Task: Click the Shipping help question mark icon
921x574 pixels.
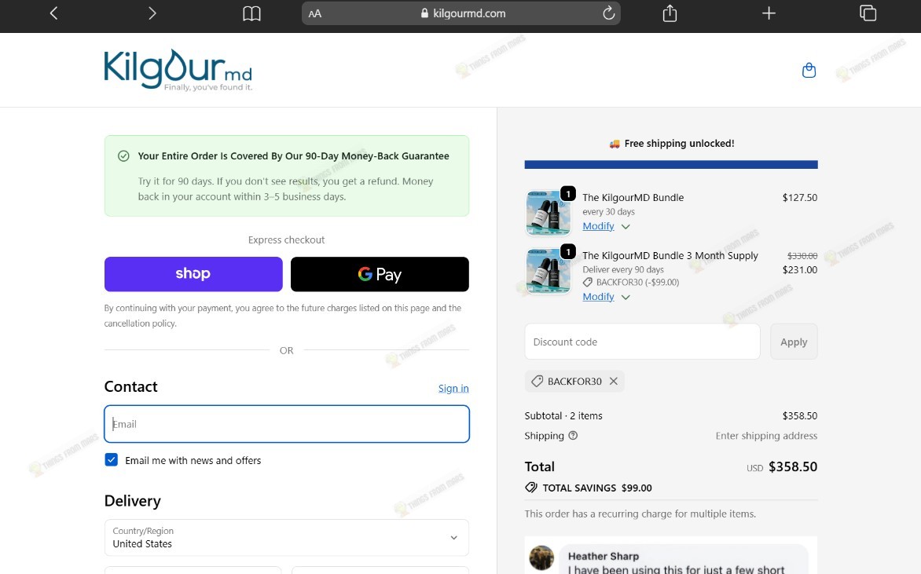Action: tap(573, 436)
